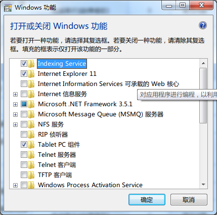217x215 pixels.
Task: Expand Windows Process Activation Service node
Action: 15,185
